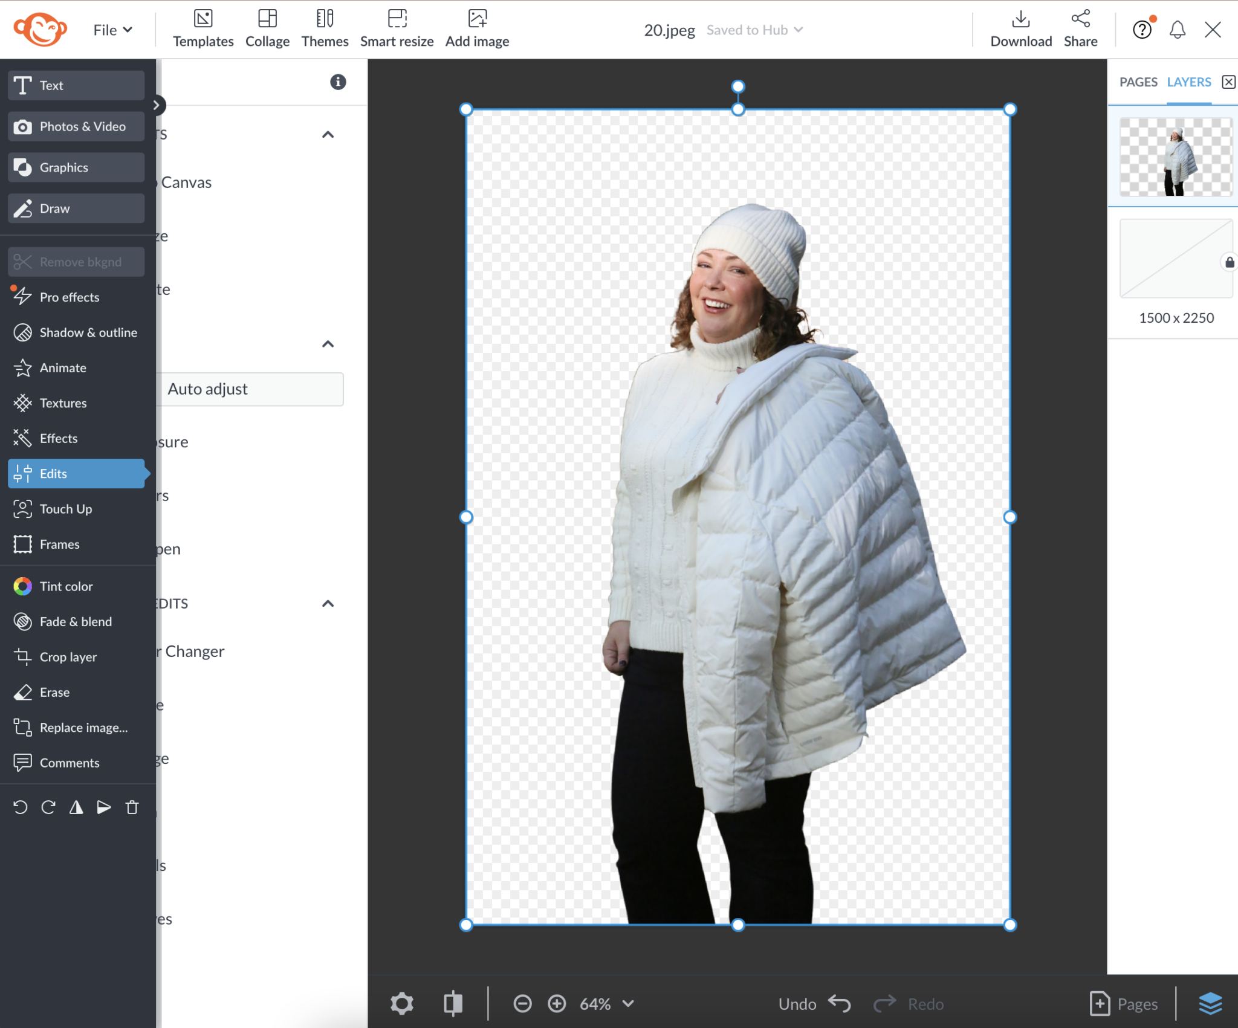Switch to the PAGES tab
The height and width of the screenshot is (1028, 1238).
(x=1139, y=82)
